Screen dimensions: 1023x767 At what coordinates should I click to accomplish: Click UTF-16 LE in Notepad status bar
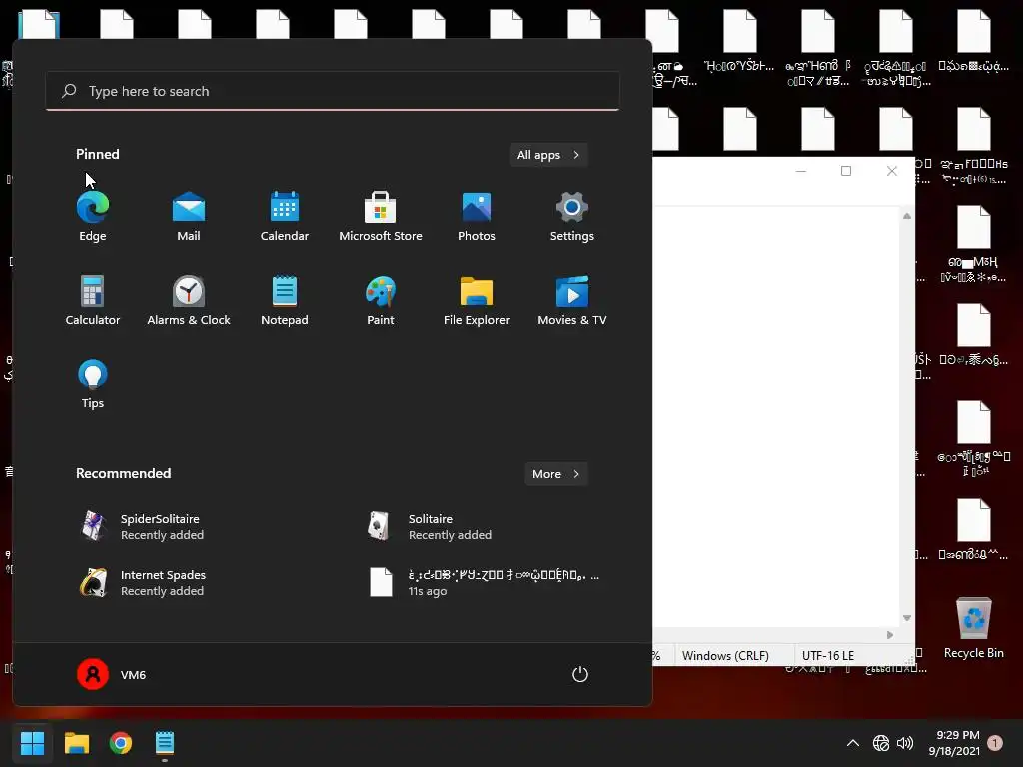click(828, 655)
